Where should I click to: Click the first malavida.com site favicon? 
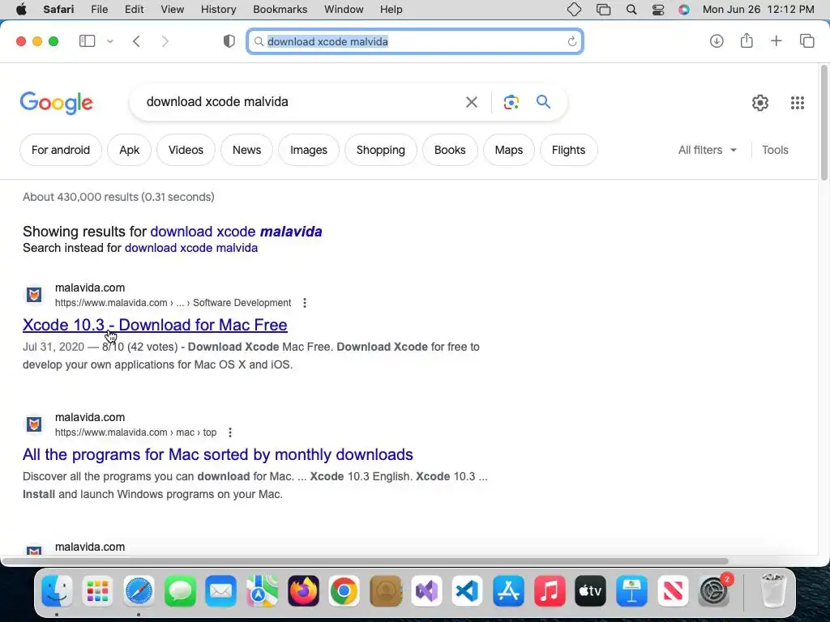pyautogui.click(x=34, y=295)
